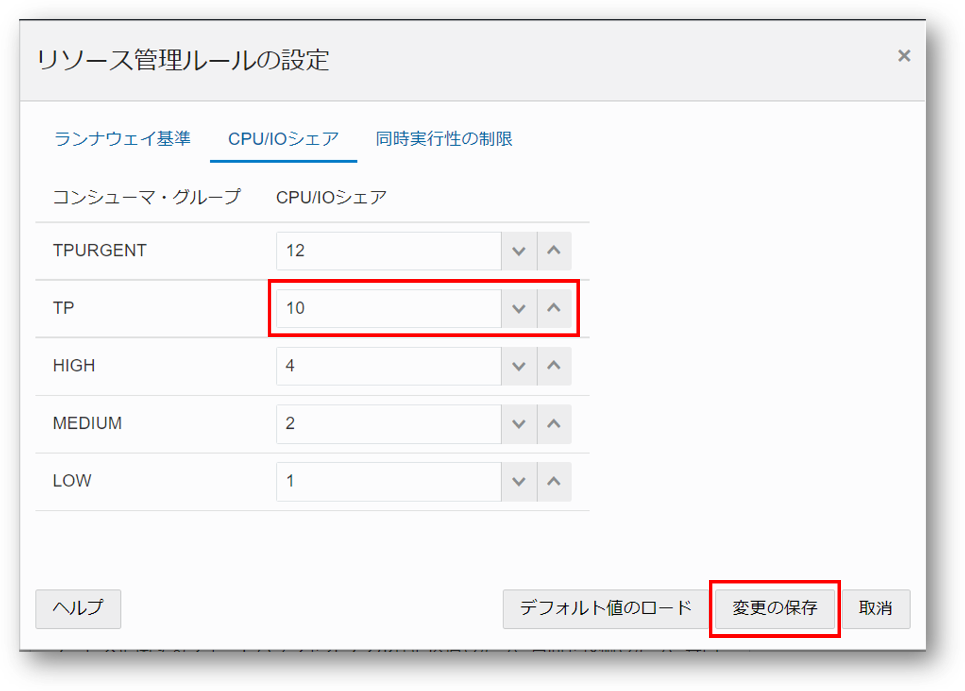Increase LOW share with up arrow
965x691 pixels.
pos(554,481)
